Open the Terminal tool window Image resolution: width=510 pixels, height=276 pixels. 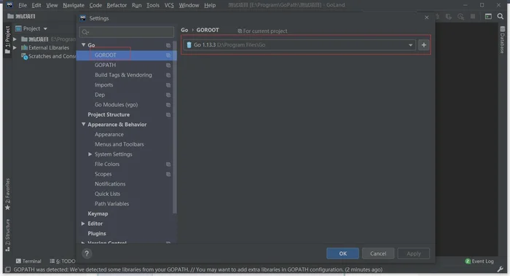(28, 261)
